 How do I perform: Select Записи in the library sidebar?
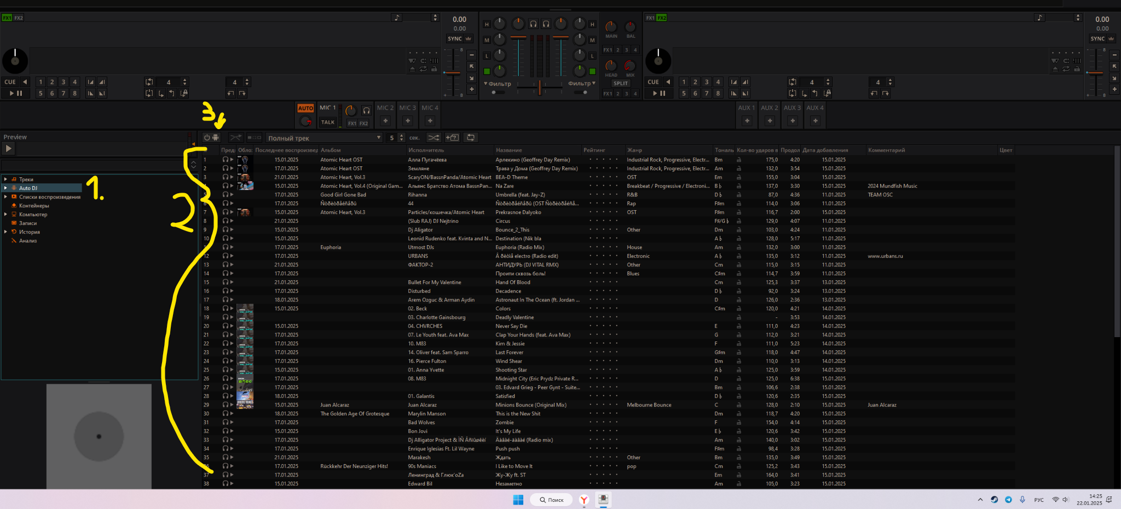click(x=28, y=223)
